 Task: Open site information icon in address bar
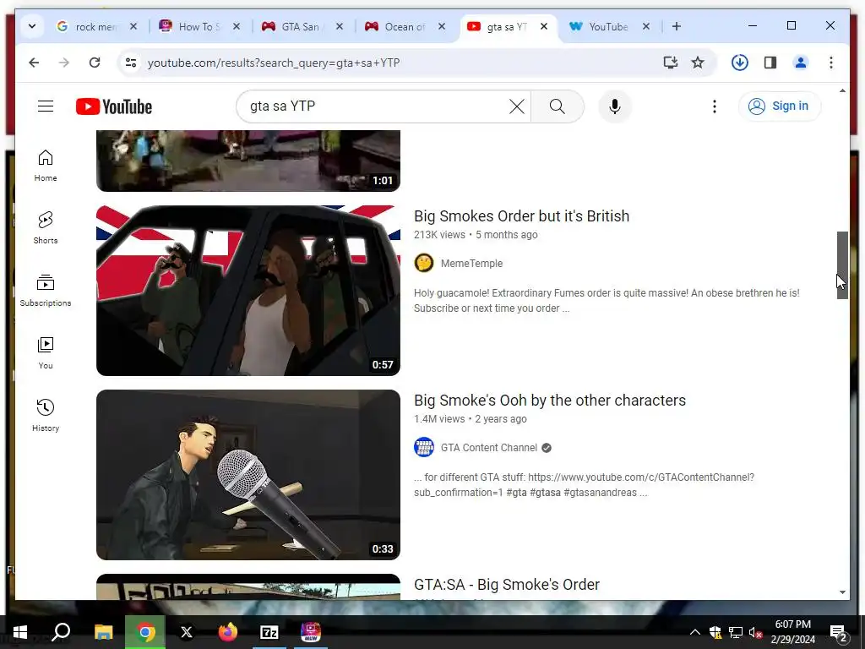[x=131, y=63]
